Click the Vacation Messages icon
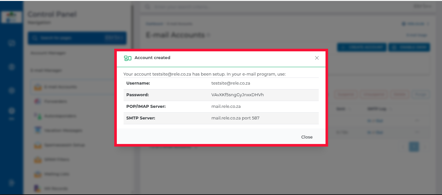442x195 pixels. 38,130
